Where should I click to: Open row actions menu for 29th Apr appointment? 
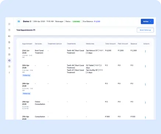pos(145,84)
